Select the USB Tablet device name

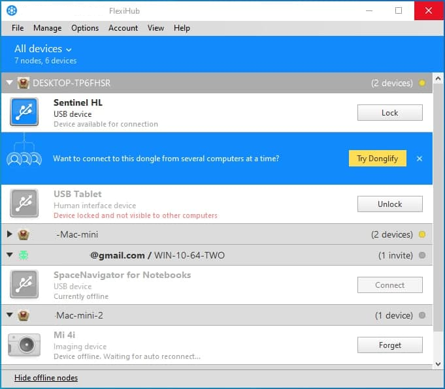(78, 194)
